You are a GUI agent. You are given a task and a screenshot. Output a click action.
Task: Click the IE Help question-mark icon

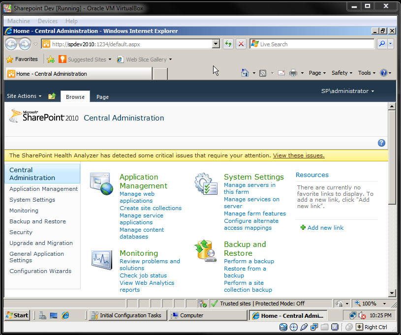point(384,73)
